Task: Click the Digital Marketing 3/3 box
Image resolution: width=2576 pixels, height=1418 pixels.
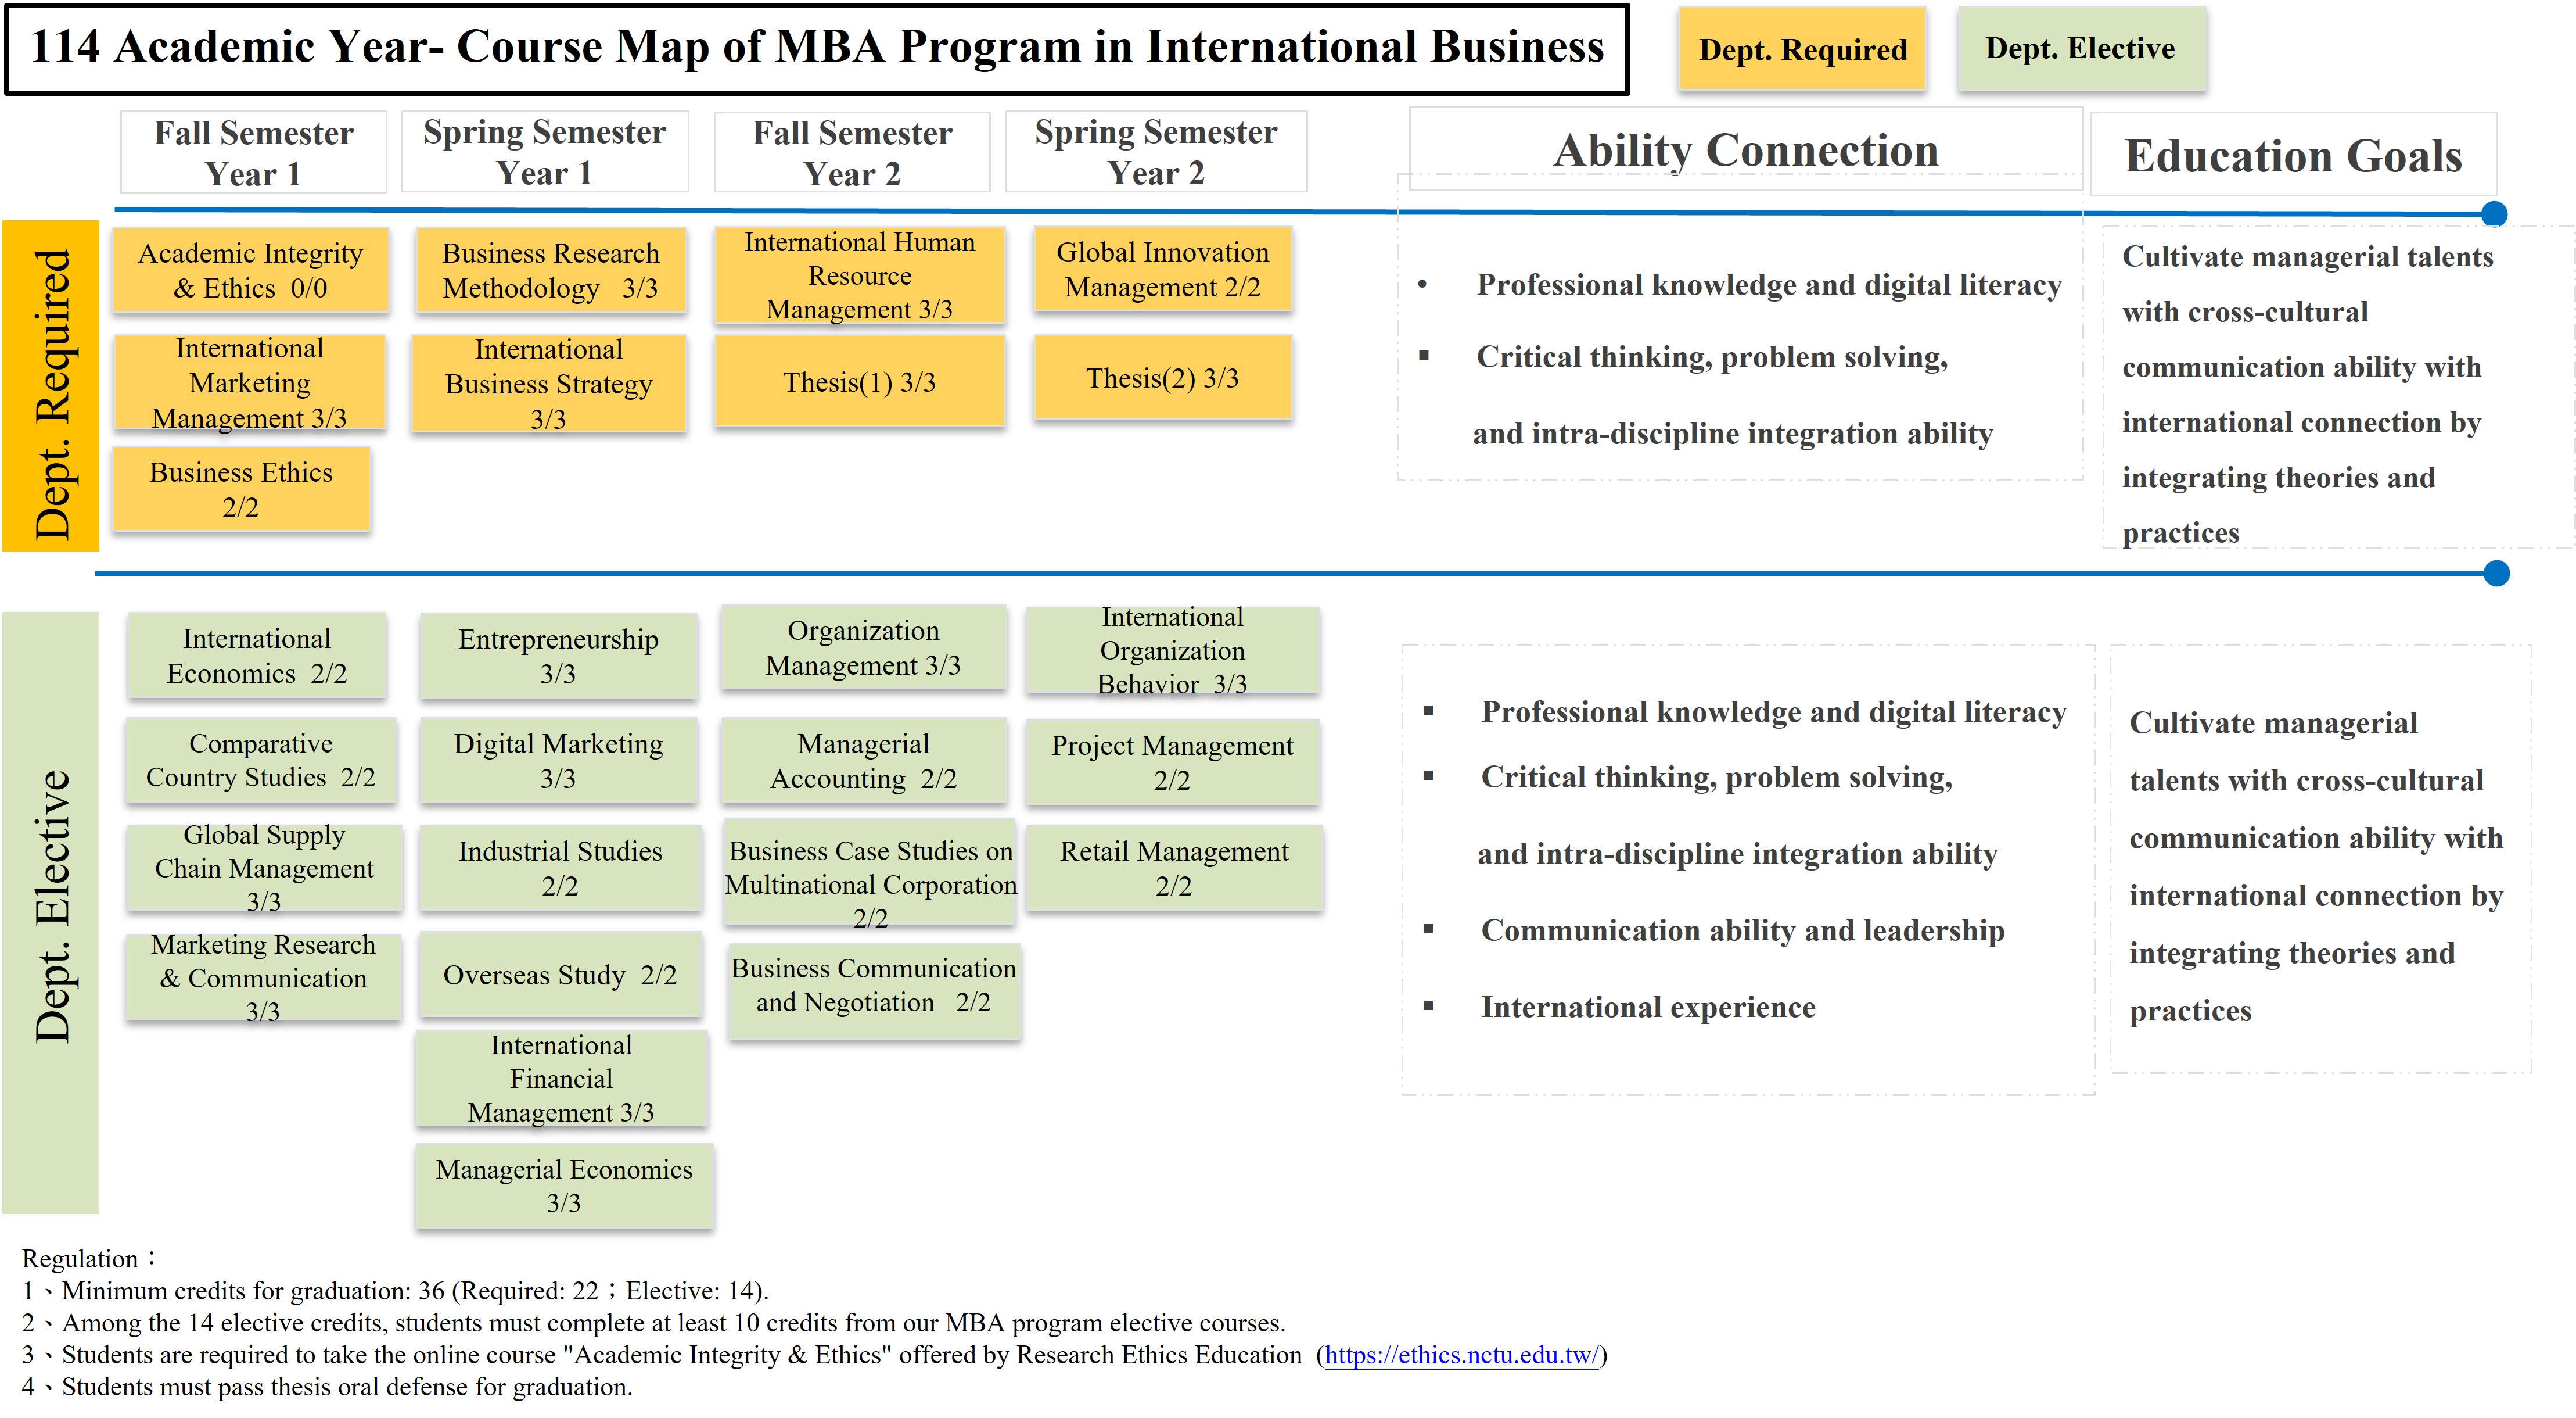Action: pos(558,760)
